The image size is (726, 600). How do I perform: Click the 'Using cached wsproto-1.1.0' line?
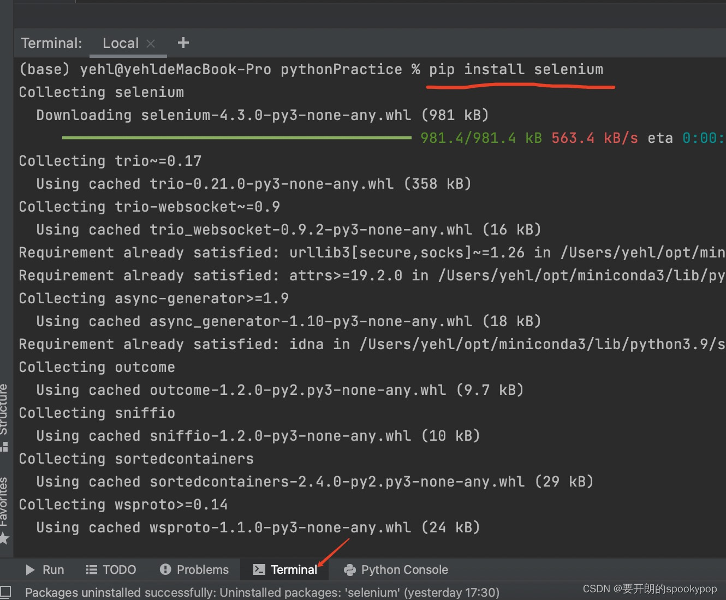(x=258, y=527)
